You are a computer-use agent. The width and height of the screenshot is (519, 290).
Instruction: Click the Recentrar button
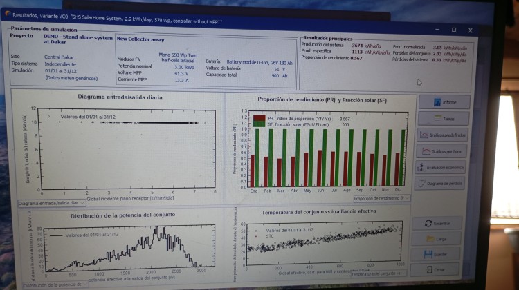pyautogui.click(x=437, y=223)
